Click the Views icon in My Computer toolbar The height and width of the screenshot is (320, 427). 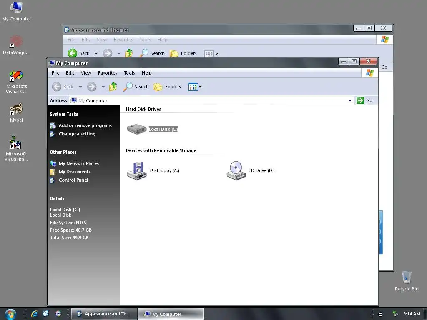193,87
